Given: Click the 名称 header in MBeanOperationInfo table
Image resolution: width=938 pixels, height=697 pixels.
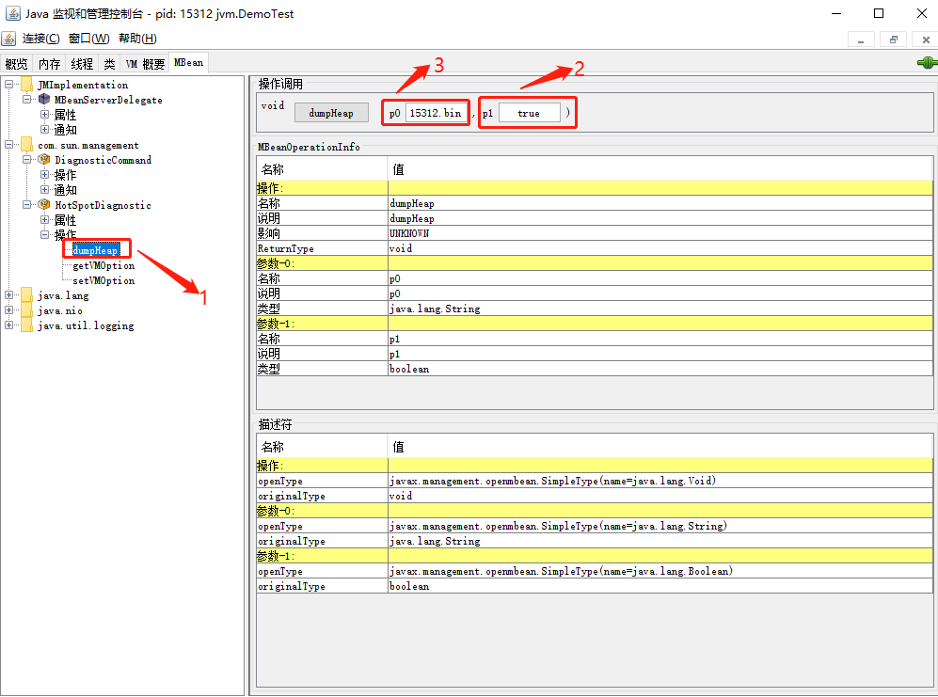Looking at the screenshot, I should 322,169.
